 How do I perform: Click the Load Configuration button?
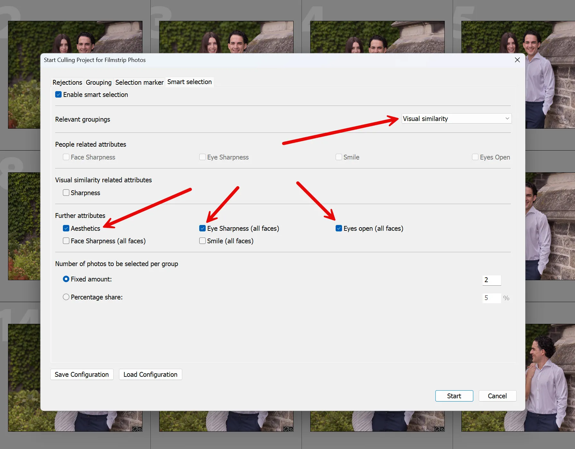(150, 374)
